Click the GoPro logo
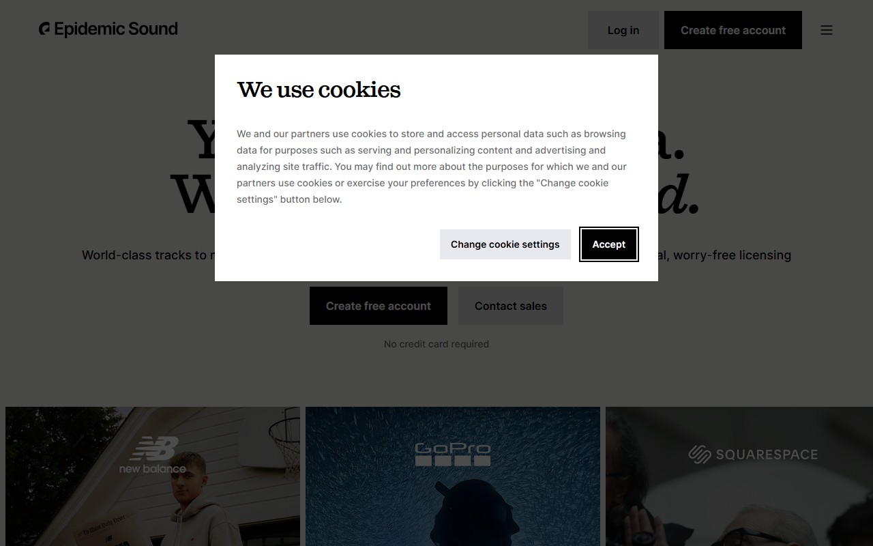This screenshot has width=873, height=546. pos(453,455)
